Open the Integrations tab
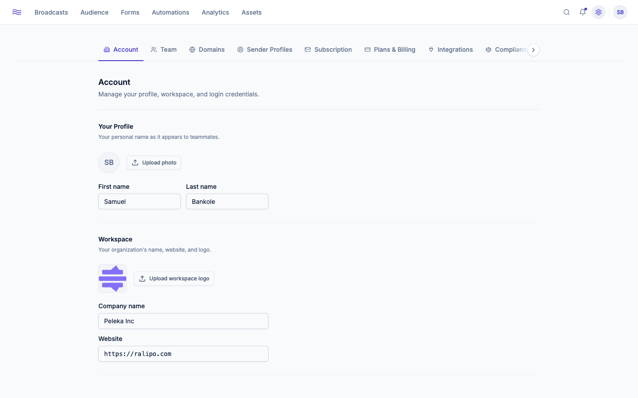638x398 pixels. pyautogui.click(x=451, y=50)
